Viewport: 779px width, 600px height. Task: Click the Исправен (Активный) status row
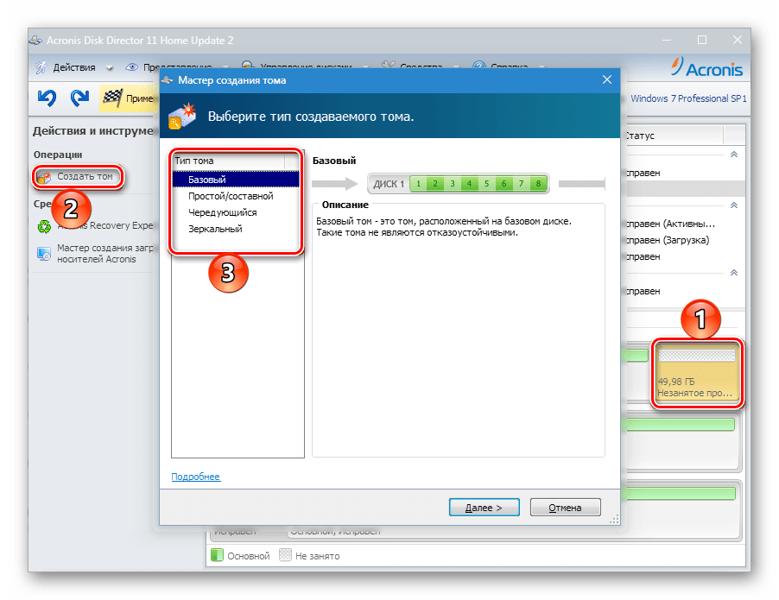tap(669, 224)
